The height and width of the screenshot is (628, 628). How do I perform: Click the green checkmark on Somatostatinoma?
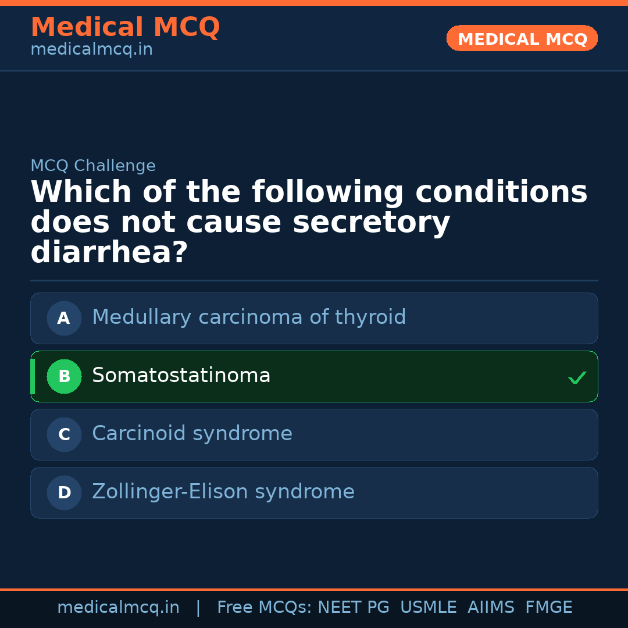577,378
